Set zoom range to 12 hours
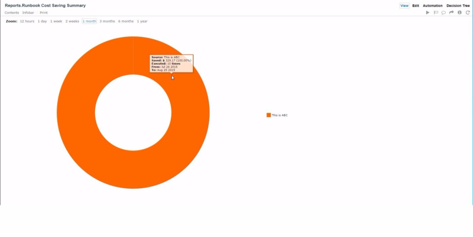473x237 pixels. 27,21
